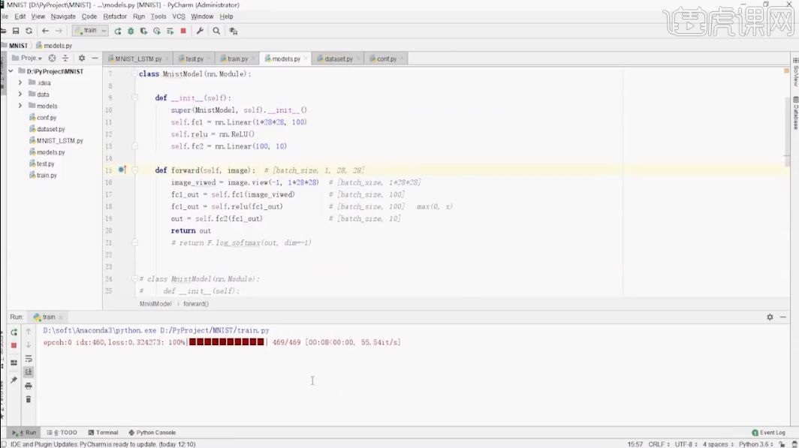799x448 pixels.
Task: Open the Terminal tool window
Action: tap(103, 432)
